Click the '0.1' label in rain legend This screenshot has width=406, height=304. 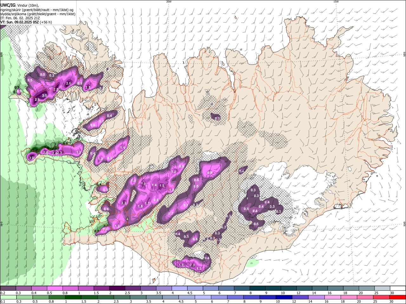click(x=3, y=302)
